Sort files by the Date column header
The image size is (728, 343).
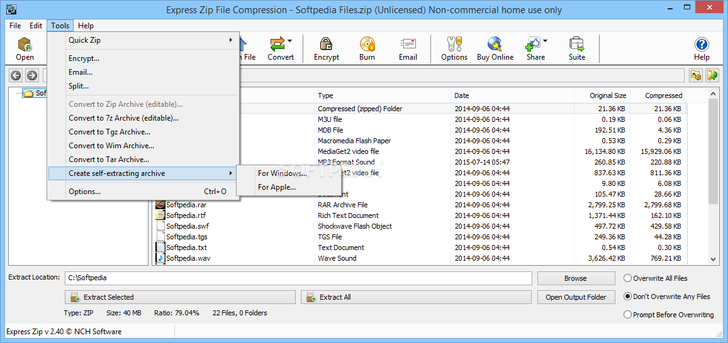(x=512, y=95)
